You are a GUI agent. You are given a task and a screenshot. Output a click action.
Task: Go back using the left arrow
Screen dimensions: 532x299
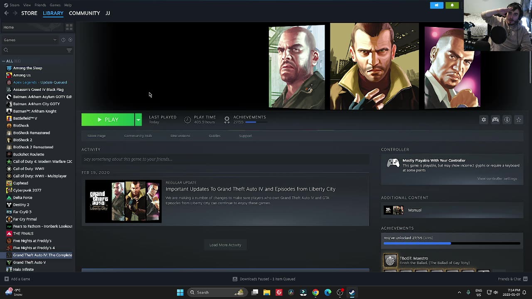[6, 13]
